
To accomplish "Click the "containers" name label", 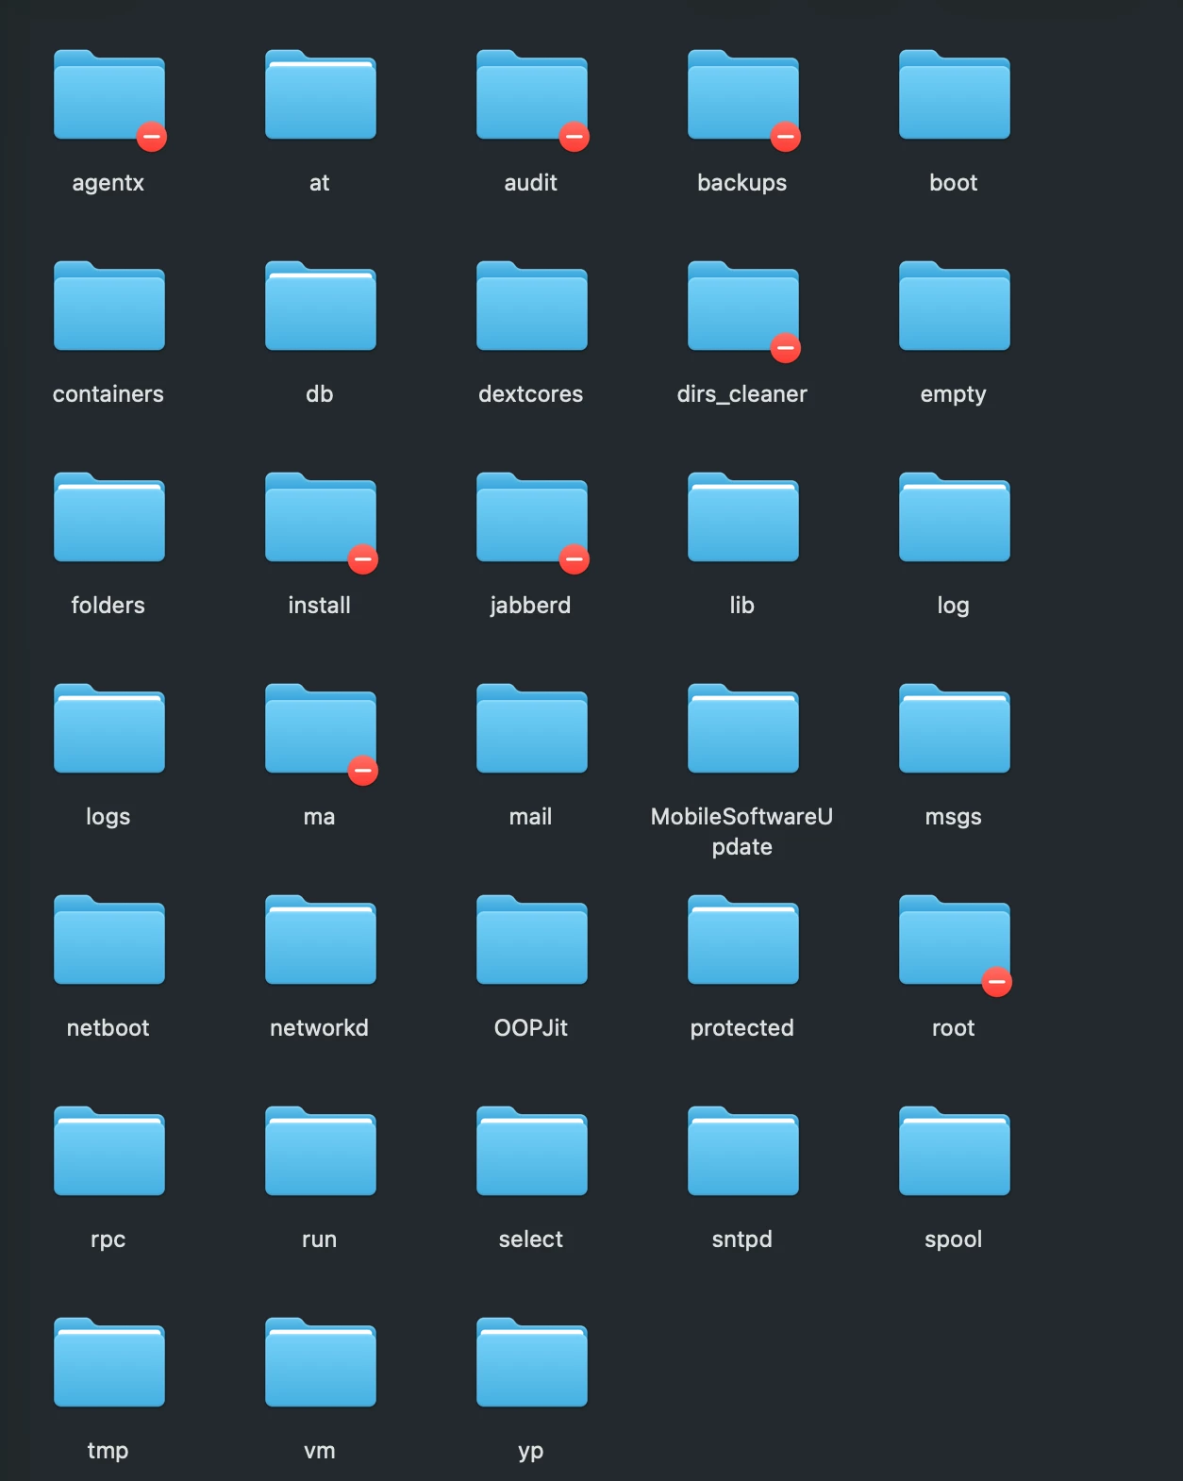I will pyautogui.click(x=108, y=393).
